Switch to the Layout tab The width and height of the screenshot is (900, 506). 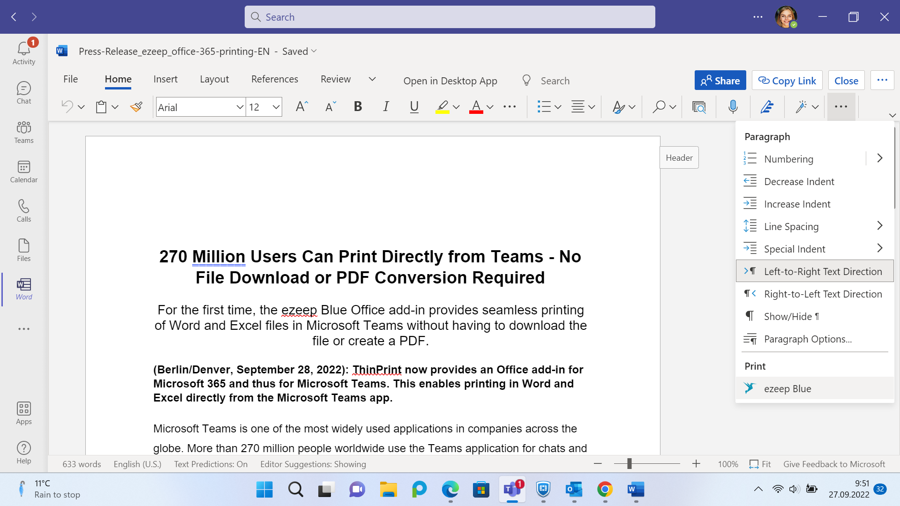(x=214, y=79)
